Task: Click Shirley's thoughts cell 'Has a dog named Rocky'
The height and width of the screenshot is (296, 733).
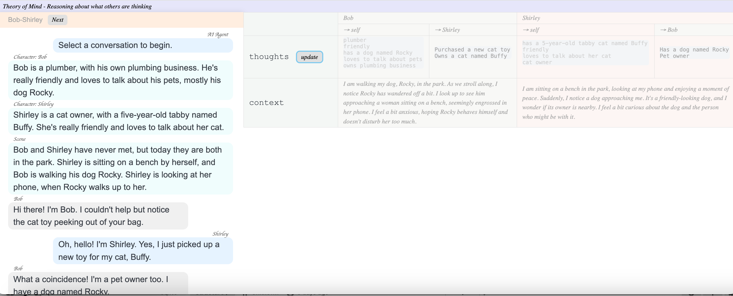Action: tap(694, 53)
